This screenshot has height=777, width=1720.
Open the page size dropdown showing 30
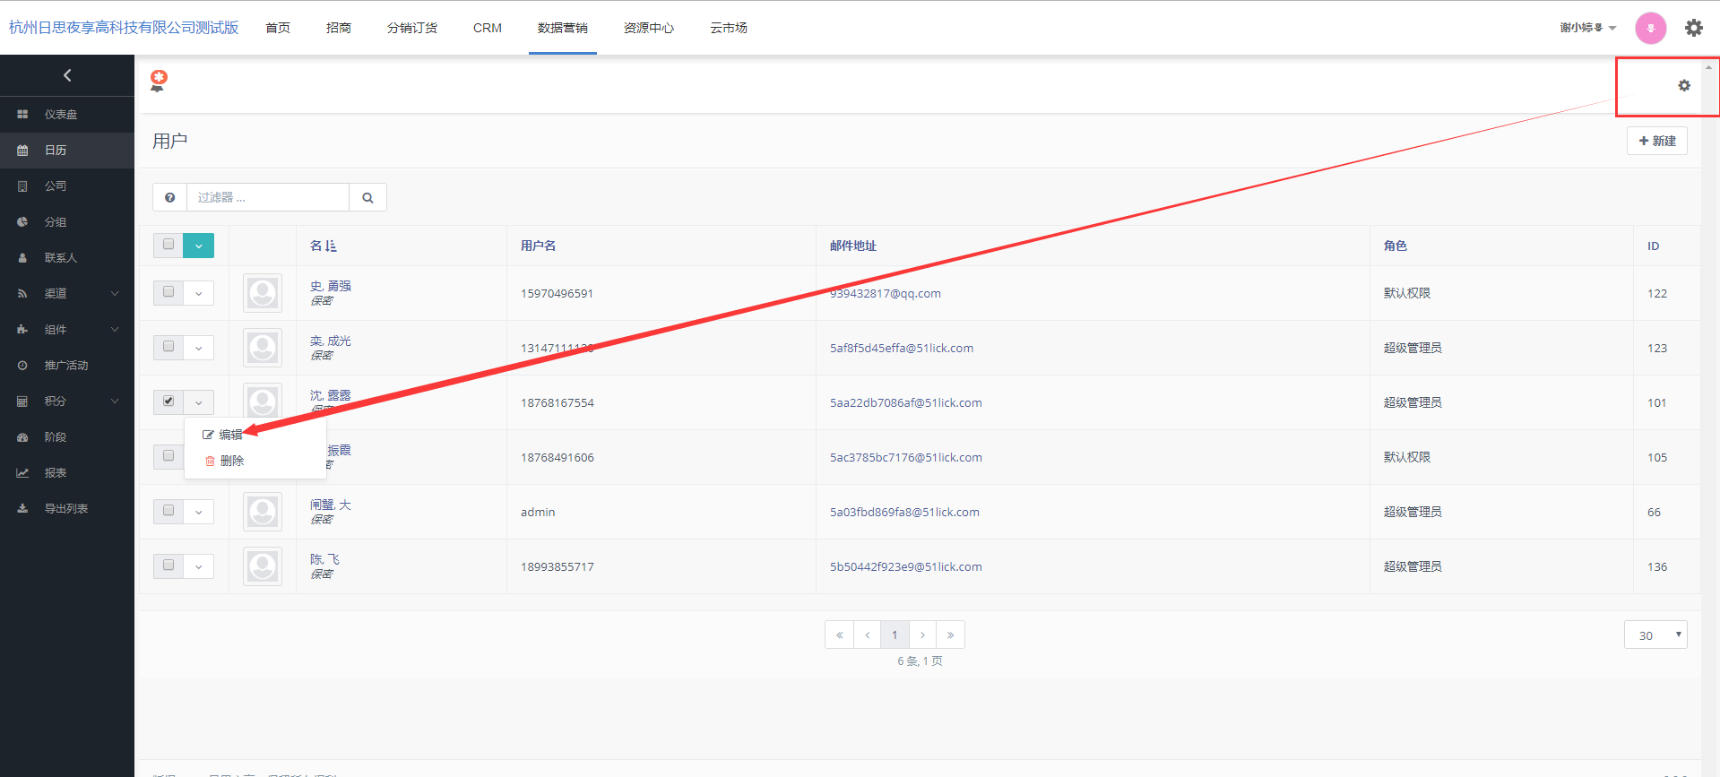1655,635
